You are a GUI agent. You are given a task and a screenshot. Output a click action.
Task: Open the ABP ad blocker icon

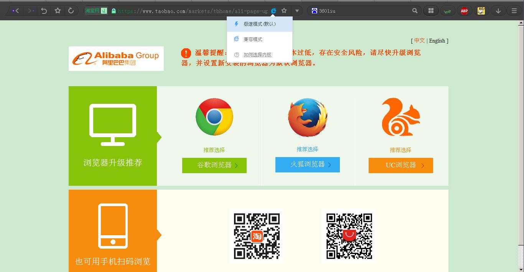(464, 11)
